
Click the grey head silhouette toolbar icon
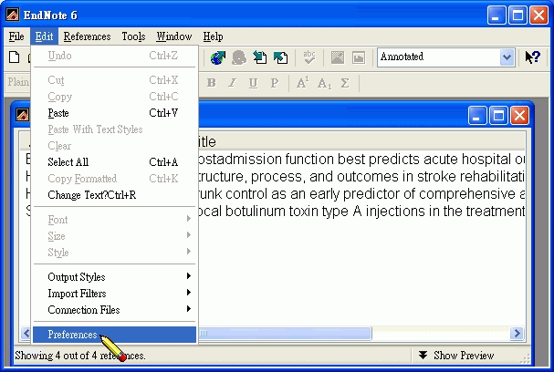tap(239, 57)
